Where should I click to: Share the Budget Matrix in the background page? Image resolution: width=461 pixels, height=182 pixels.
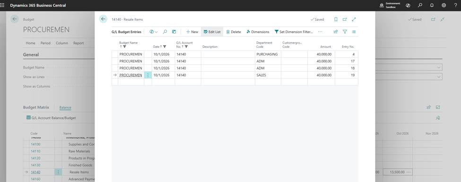[429, 107]
